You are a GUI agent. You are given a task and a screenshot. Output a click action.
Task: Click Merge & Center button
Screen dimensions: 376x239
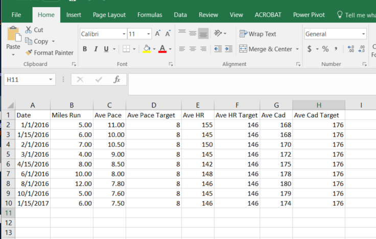coord(266,49)
